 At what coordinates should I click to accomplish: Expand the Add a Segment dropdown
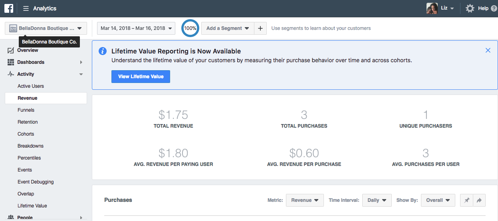click(228, 28)
